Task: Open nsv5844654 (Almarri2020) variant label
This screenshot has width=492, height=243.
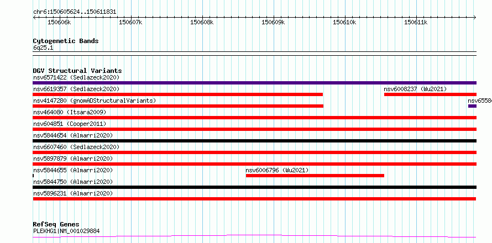Action: click(73, 135)
